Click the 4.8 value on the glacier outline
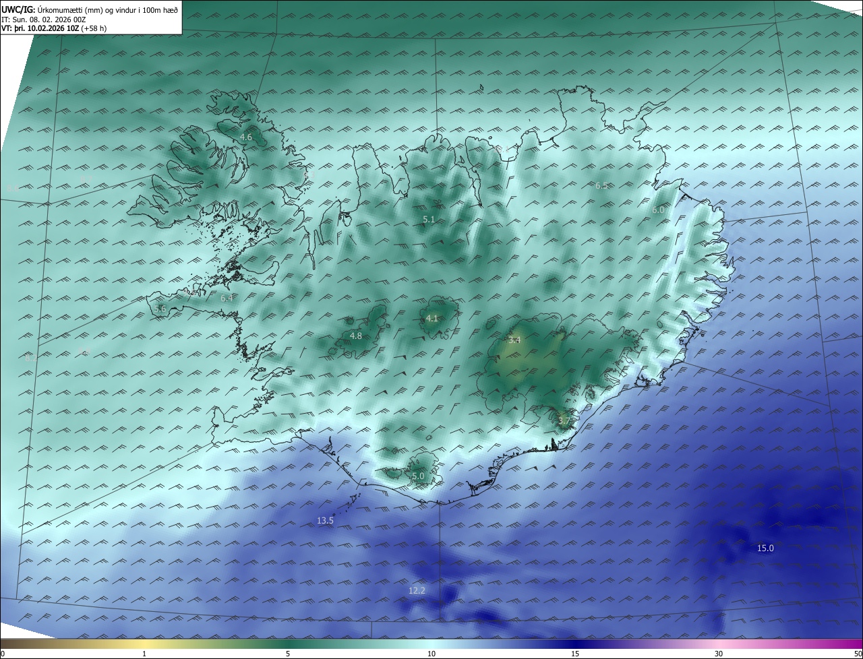 356,336
